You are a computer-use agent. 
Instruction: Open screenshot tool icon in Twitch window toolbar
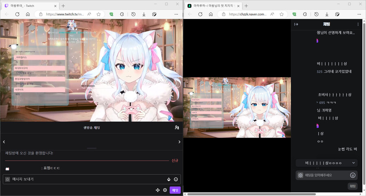coord(154,14)
